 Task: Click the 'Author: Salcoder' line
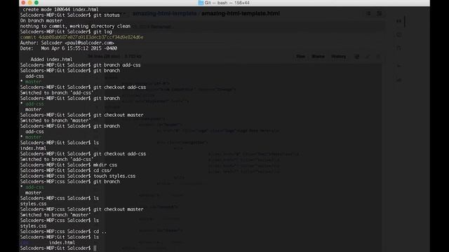click(x=67, y=43)
